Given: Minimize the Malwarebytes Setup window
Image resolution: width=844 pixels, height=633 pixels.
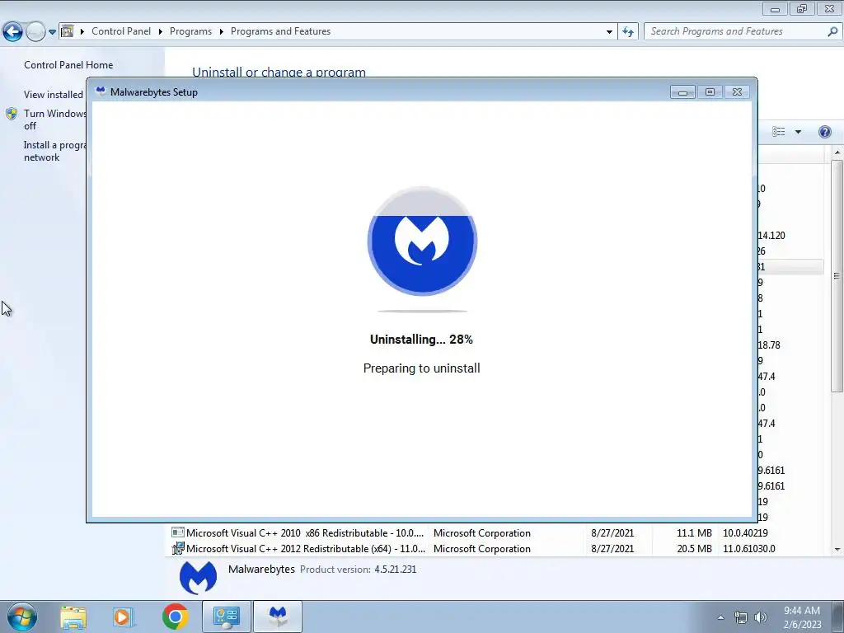Looking at the screenshot, I should [x=682, y=92].
